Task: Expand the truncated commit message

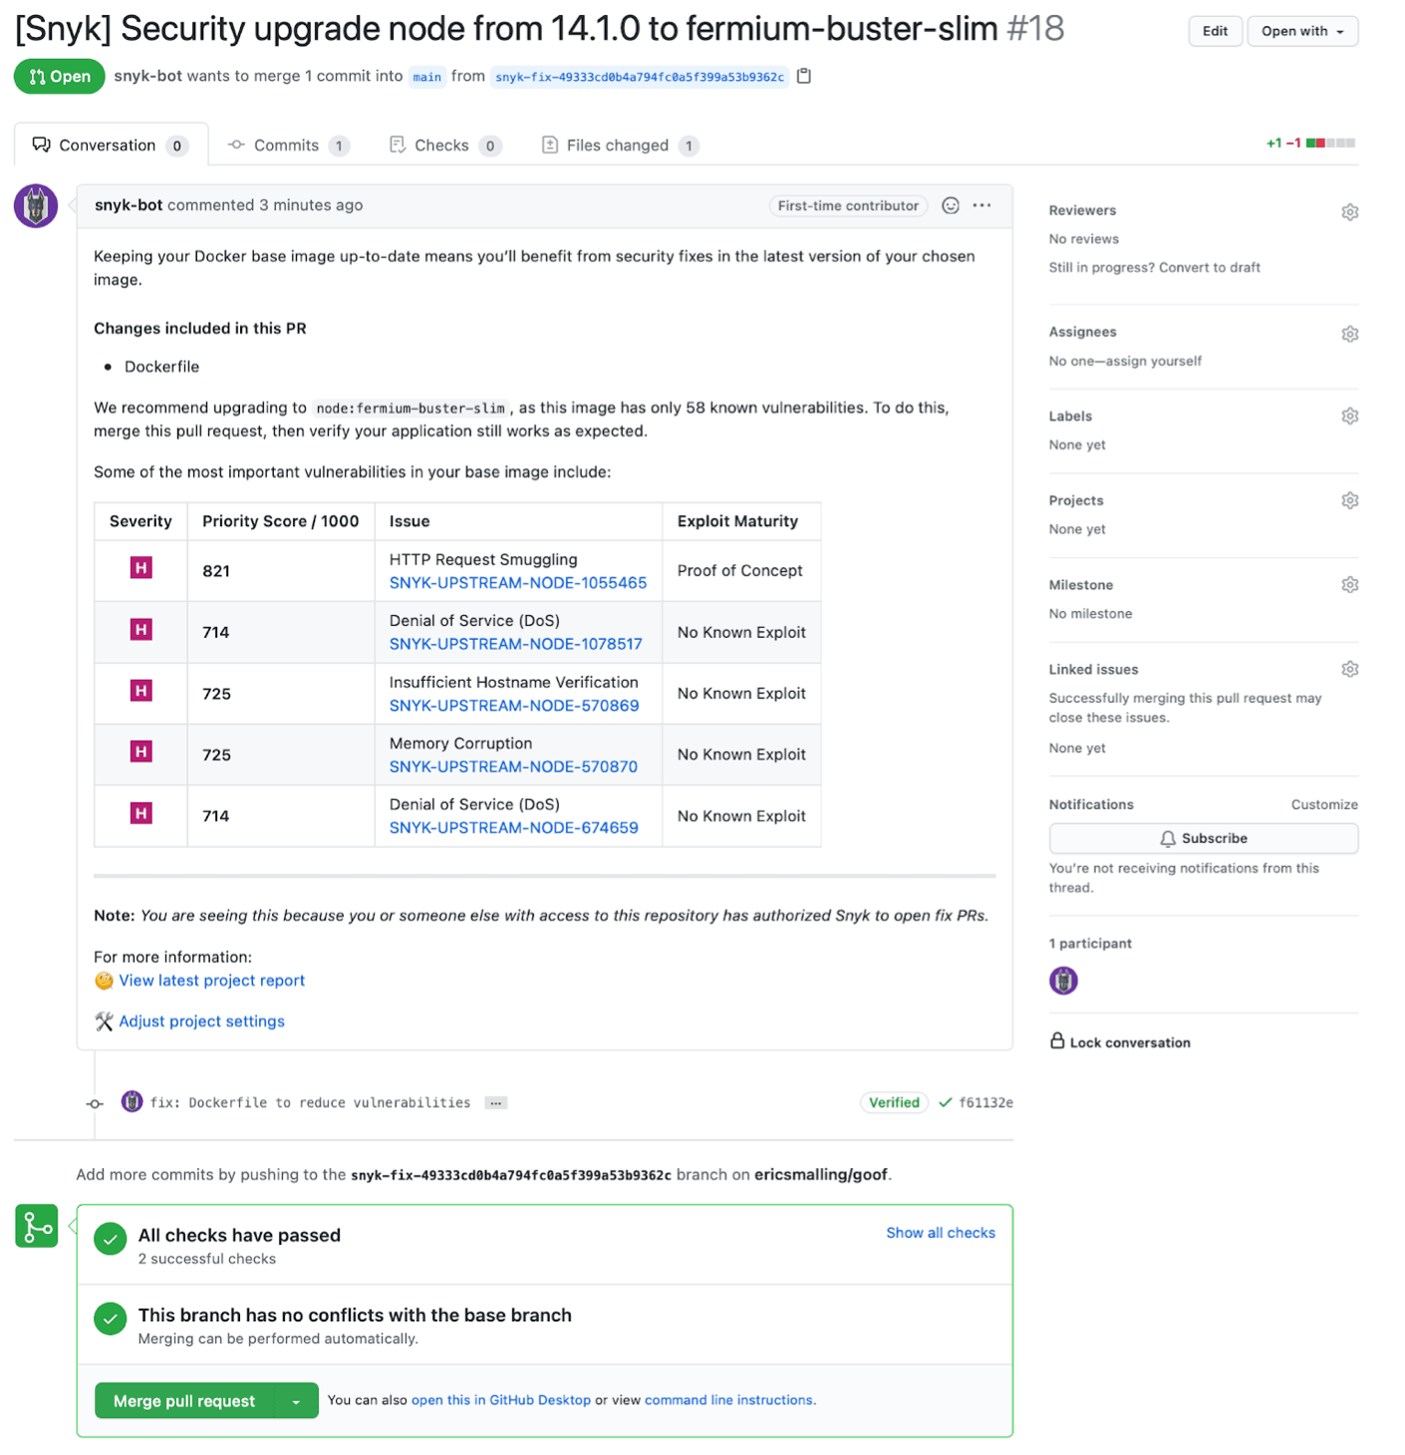Action: click(495, 1102)
